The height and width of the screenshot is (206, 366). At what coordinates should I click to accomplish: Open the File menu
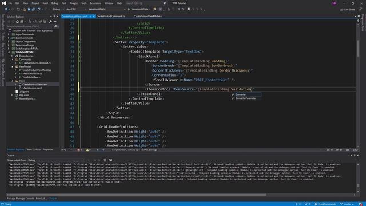(10, 3)
